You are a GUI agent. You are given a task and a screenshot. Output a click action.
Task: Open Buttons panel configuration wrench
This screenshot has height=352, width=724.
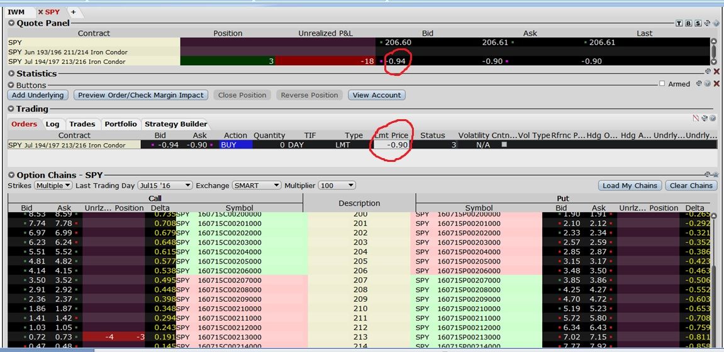tap(699, 84)
